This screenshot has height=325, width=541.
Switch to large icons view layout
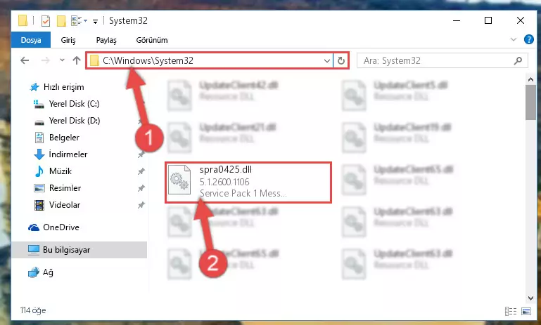pyautogui.click(x=526, y=311)
